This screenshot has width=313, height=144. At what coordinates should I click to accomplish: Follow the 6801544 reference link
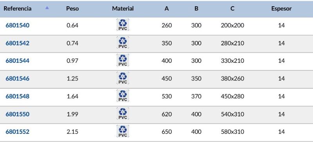(x=17, y=61)
